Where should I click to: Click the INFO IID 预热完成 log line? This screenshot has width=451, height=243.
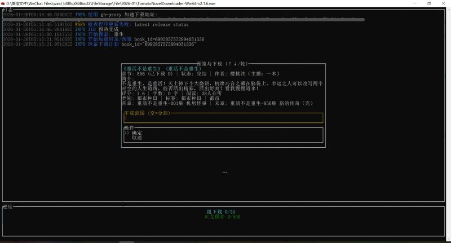(60, 29)
